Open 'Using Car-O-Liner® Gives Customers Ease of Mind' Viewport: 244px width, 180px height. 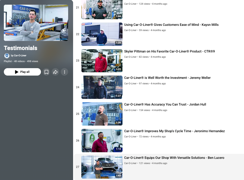171,24
